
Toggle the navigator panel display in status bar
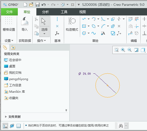pos(5,126)
